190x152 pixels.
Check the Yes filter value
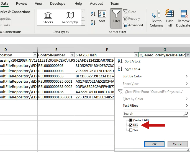pyautogui.click(x=131, y=130)
